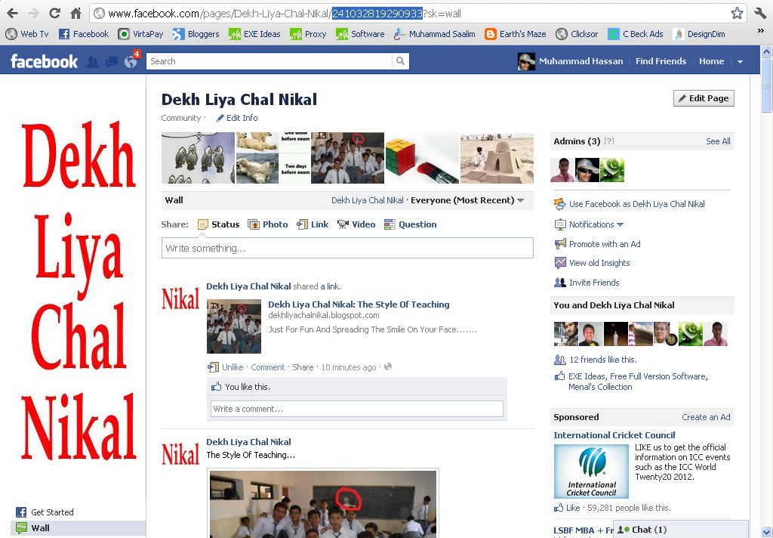The height and width of the screenshot is (538, 773).
Task: Select the Photo share tab
Action: click(268, 224)
